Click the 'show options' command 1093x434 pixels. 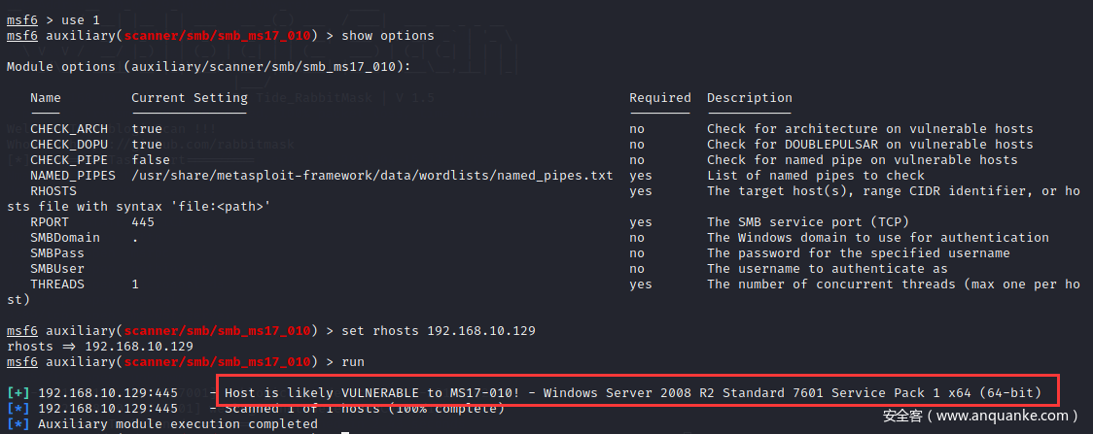388,36
